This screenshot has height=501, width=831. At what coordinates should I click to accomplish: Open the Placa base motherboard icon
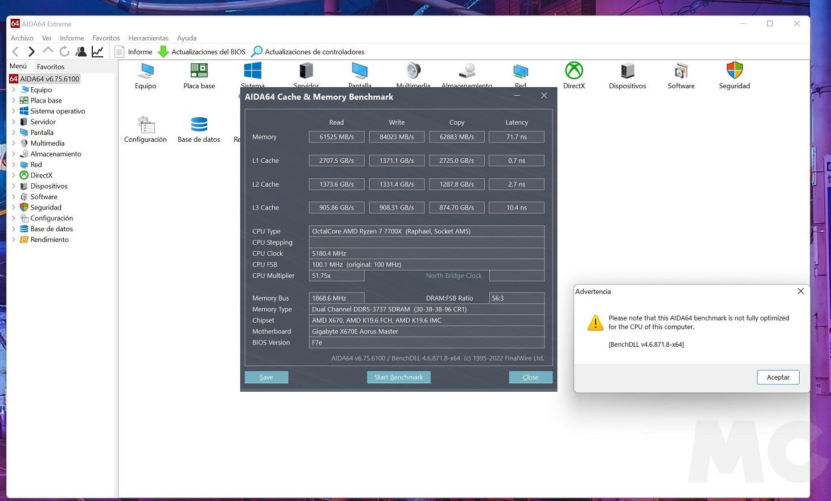tap(199, 71)
